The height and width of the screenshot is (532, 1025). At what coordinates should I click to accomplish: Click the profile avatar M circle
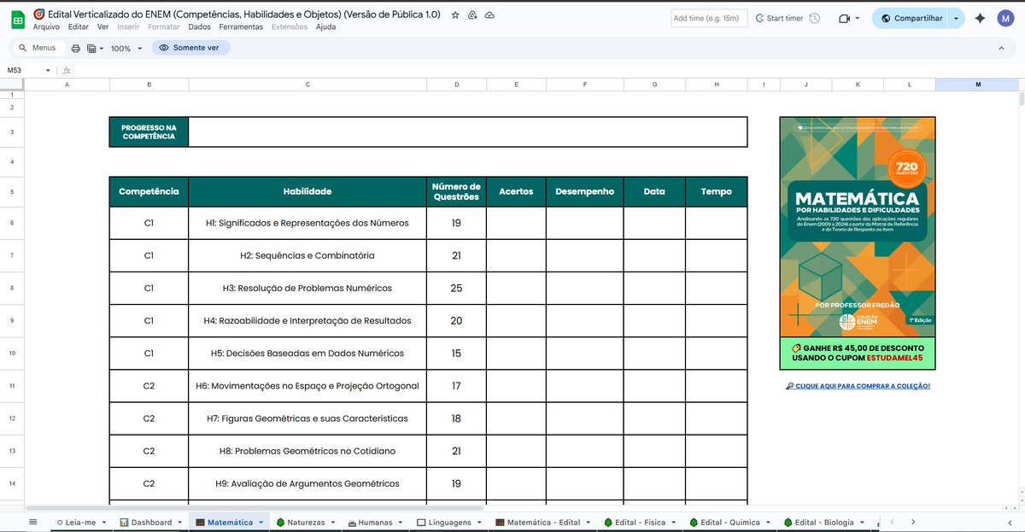click(1005, 18)
